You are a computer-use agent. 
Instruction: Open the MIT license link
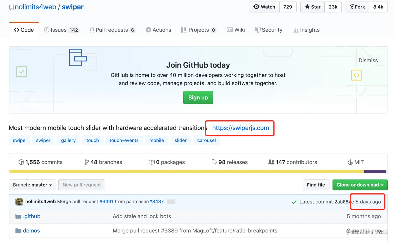[x=355, y=162]
